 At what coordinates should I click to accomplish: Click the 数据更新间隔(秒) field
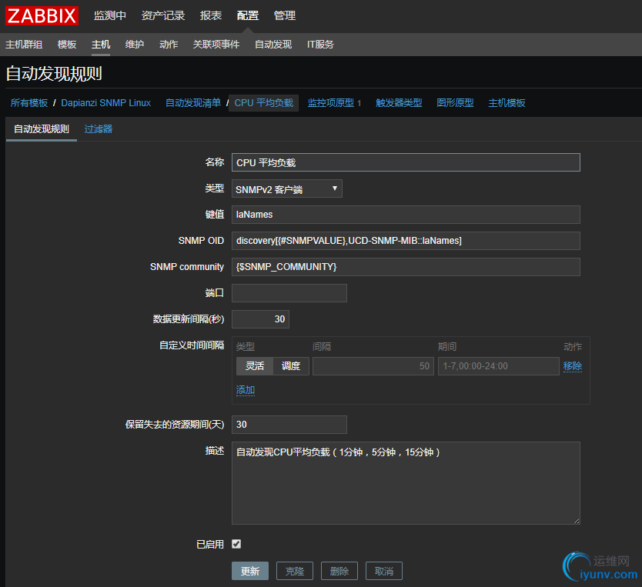tap(260, 319)
